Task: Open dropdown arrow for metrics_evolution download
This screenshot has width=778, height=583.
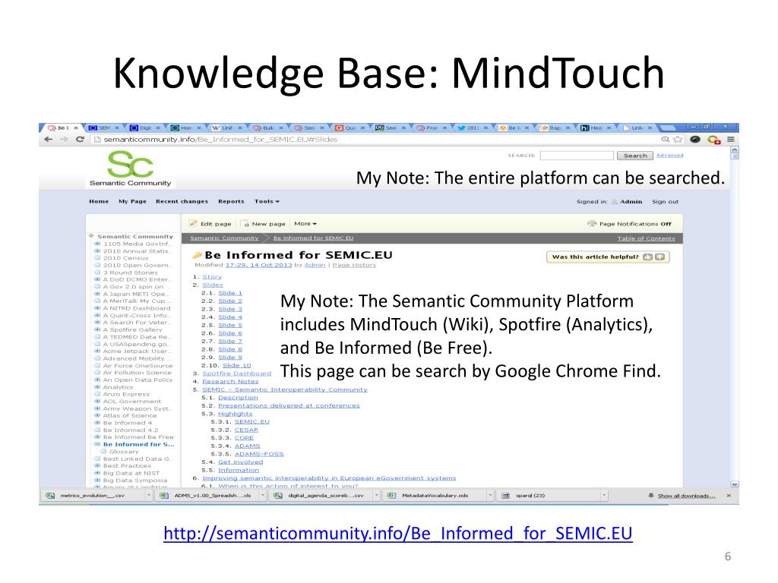Action: tap(148, 495)
